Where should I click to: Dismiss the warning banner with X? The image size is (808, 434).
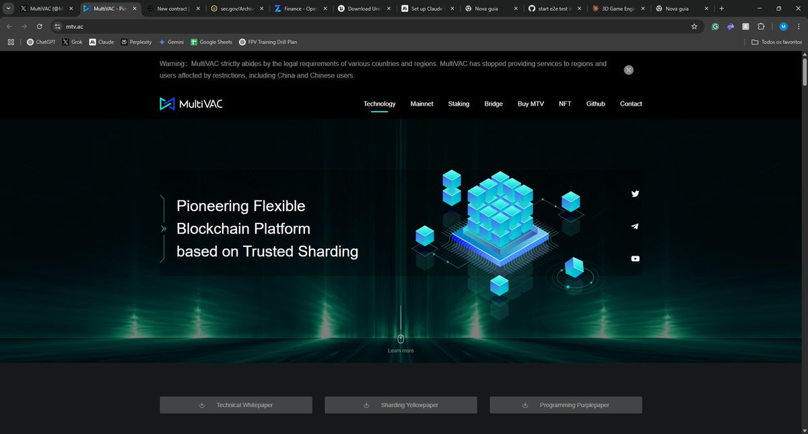click(x=628, y=70)
